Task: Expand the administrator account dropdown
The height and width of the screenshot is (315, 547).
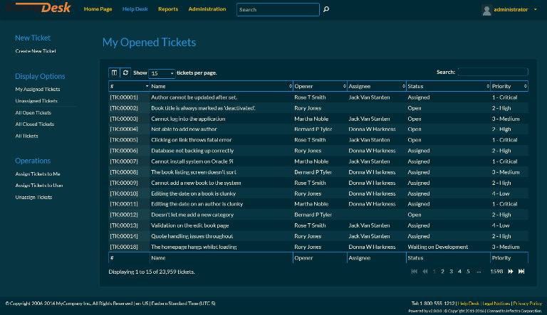Action: click(x=535, y=10)
